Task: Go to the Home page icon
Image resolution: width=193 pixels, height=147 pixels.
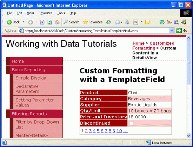Action: (x=57, y=22)
